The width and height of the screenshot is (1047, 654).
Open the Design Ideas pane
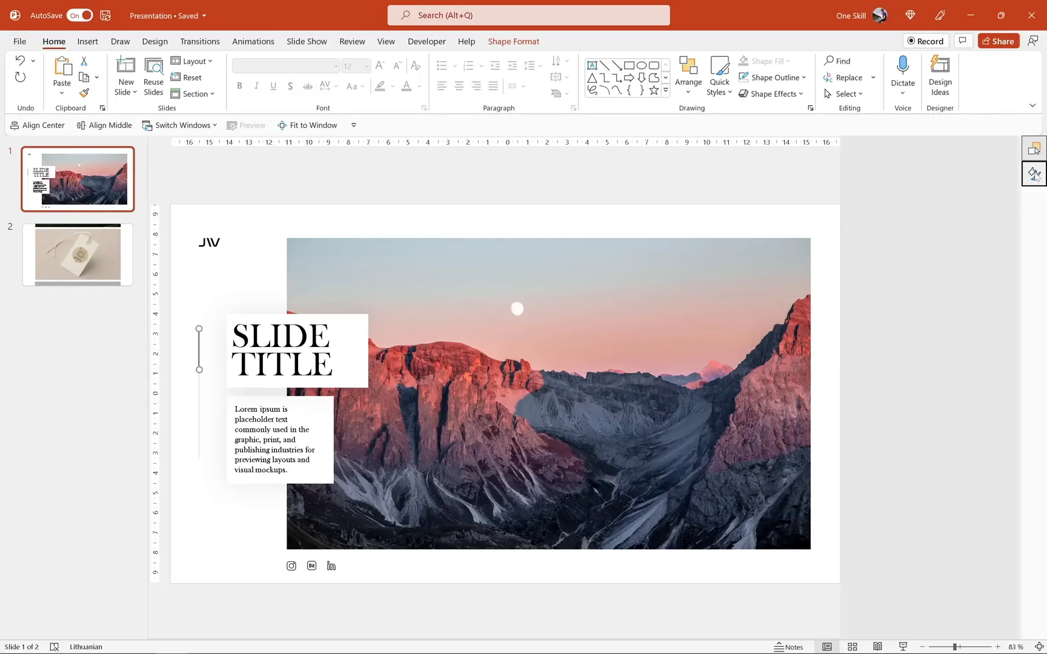coord(940,76)
